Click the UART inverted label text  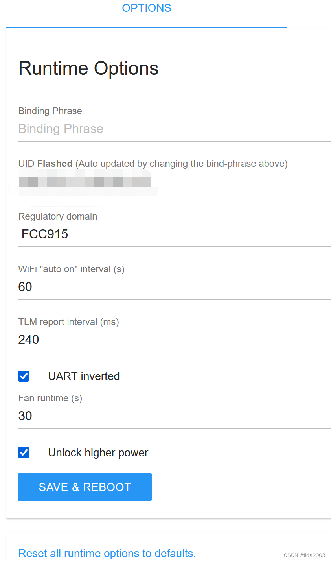point(84,376)
